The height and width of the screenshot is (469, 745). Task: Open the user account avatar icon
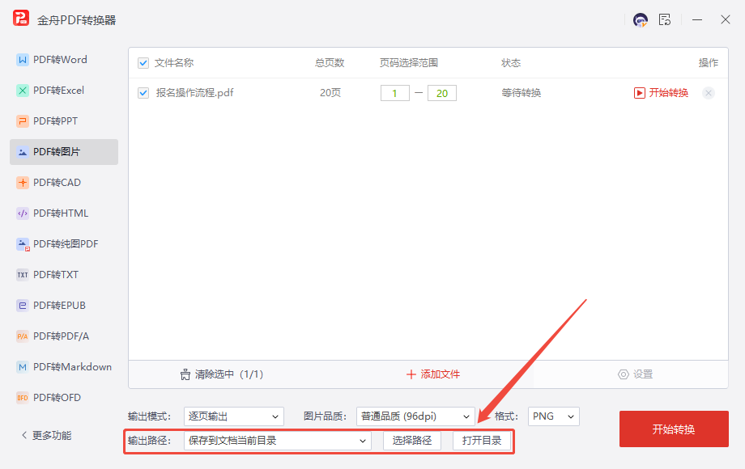641,20
